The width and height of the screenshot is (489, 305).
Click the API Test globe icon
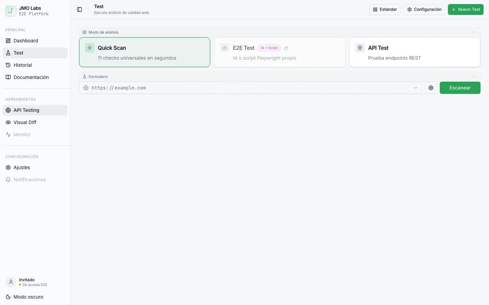(360, 48)
